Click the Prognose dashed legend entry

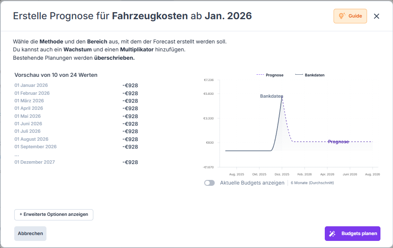click(x=270, y=75)
